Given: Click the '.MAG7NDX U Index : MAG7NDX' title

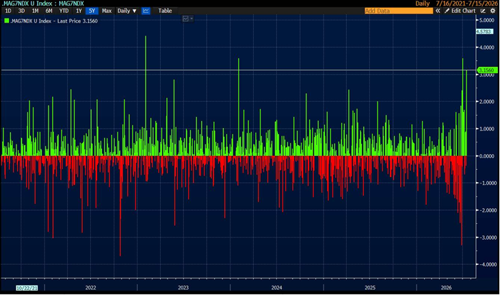Looking at the screenshot, I should 42,3.
